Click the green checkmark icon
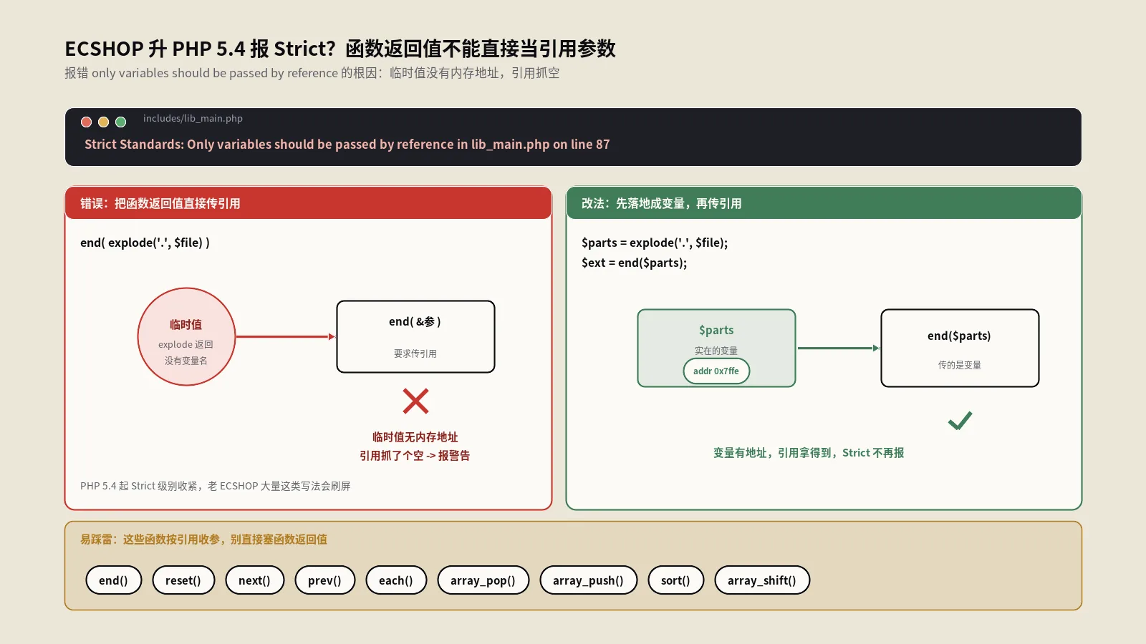The width and height of the screenshot is (1146, 644). [960, 421]
